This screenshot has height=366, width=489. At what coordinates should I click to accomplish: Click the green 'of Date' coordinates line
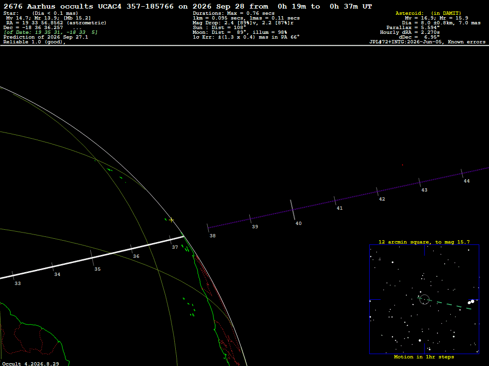[51, 32]
